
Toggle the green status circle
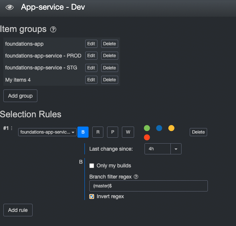(x=147, y=128)
